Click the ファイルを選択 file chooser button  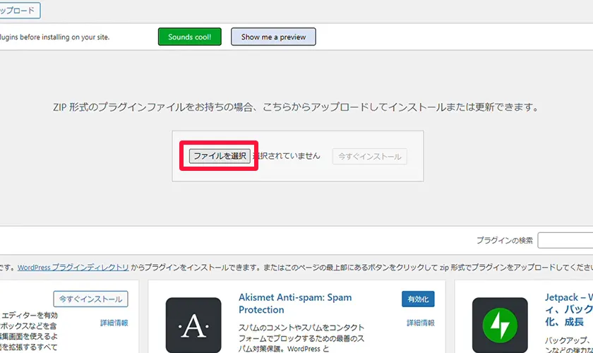pyautogui.click(x=220, y=156)
